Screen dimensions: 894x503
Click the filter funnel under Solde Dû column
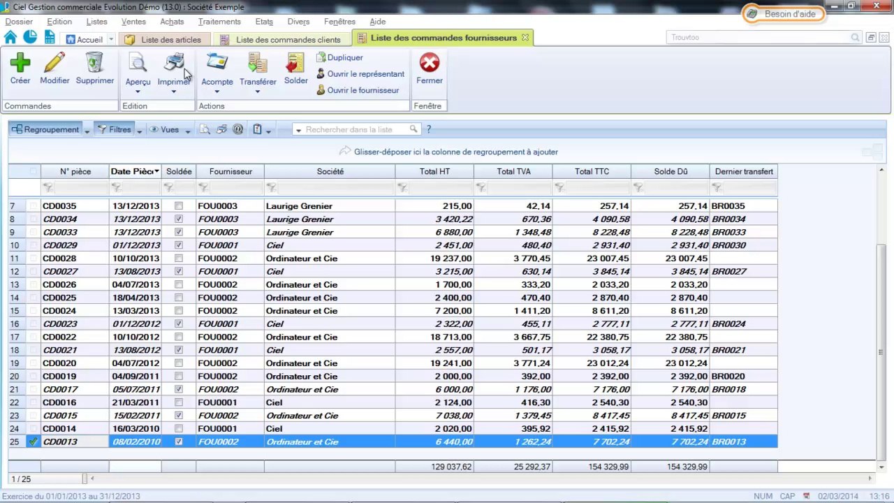pyautogui.click(x=638, y=187)
